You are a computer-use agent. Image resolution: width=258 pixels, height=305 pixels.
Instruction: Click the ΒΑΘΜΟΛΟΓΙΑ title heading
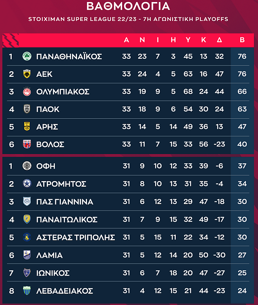click(128, 6)
